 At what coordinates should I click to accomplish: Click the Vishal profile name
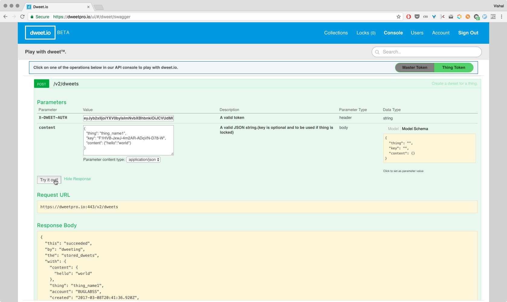coord(499,6)
